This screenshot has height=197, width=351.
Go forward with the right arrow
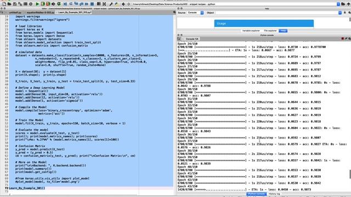tap(129, 4)
